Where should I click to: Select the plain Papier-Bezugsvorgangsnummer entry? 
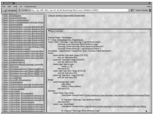(x=16, y=49)
